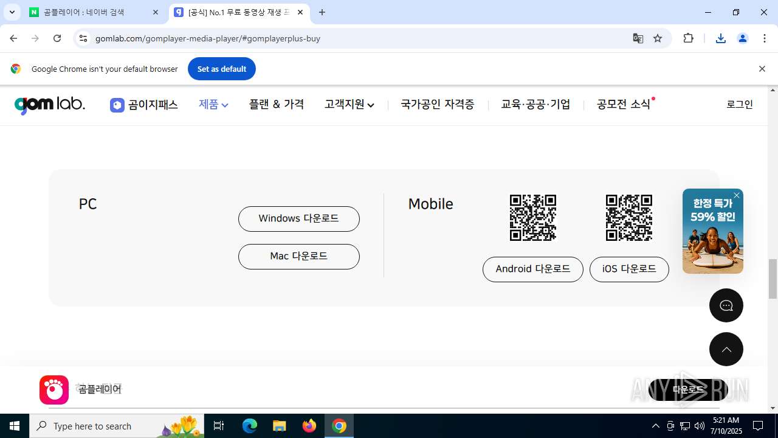
Task: Open the 플랜 & 가격 page
Action: pyautogui.click(x=277, y=105)
